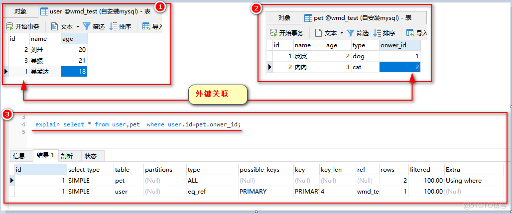Click the filtered column header in results

426,170
